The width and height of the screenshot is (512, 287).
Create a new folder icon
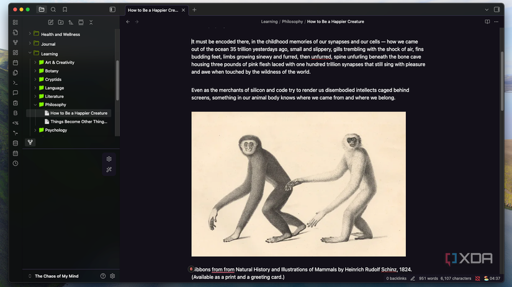(x=61, y=22)
